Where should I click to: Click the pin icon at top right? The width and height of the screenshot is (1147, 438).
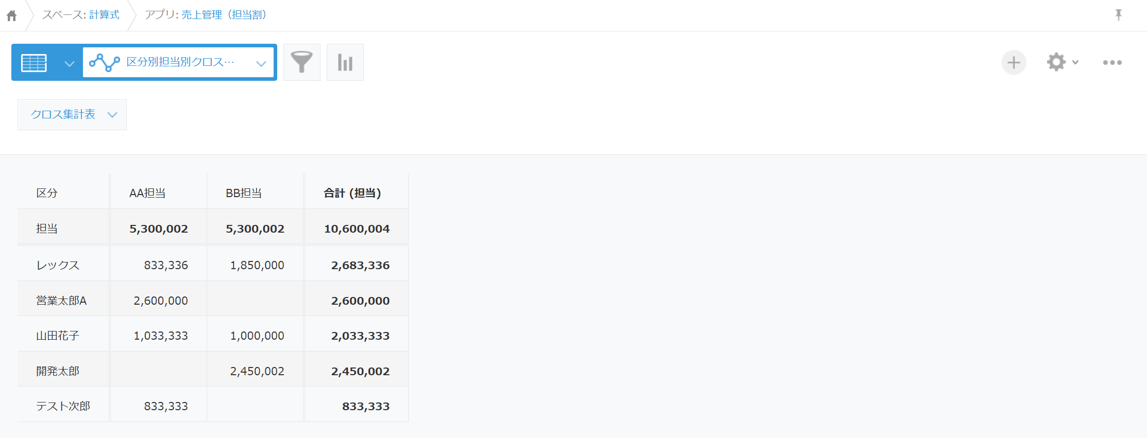(1119, 15)
